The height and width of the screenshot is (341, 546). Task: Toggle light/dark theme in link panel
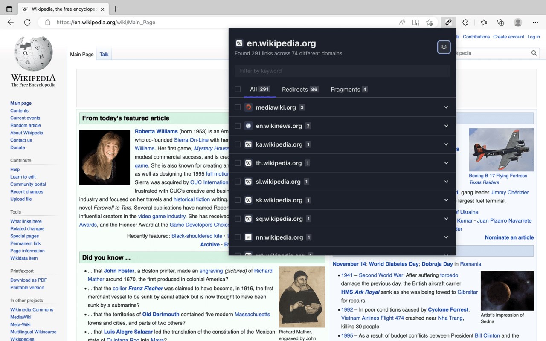tap(444, 47)
